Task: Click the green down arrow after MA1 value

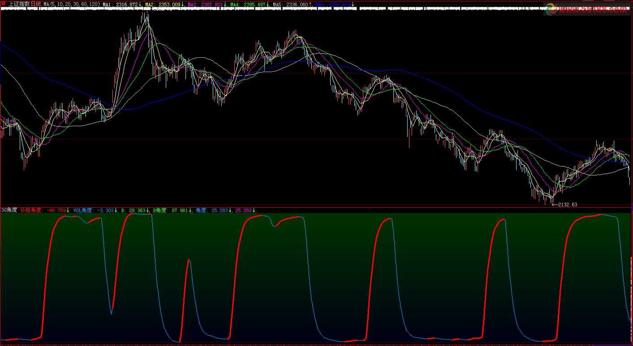Action: [141, 4]
